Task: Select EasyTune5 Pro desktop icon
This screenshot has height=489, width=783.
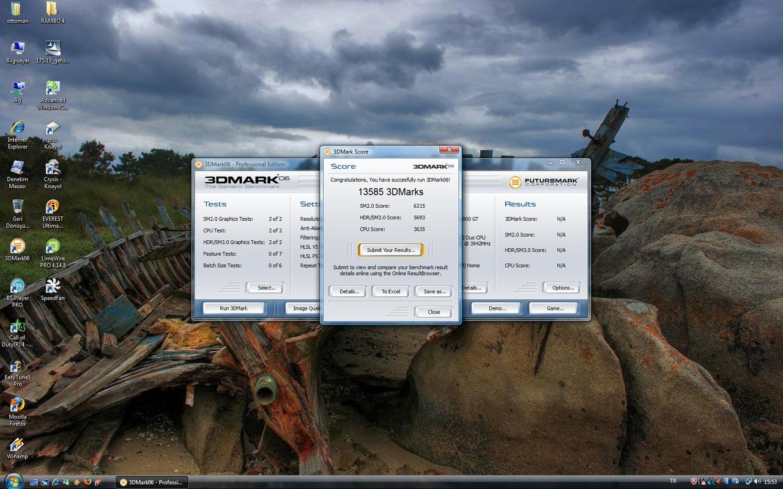Action: [x=17, y=372]
